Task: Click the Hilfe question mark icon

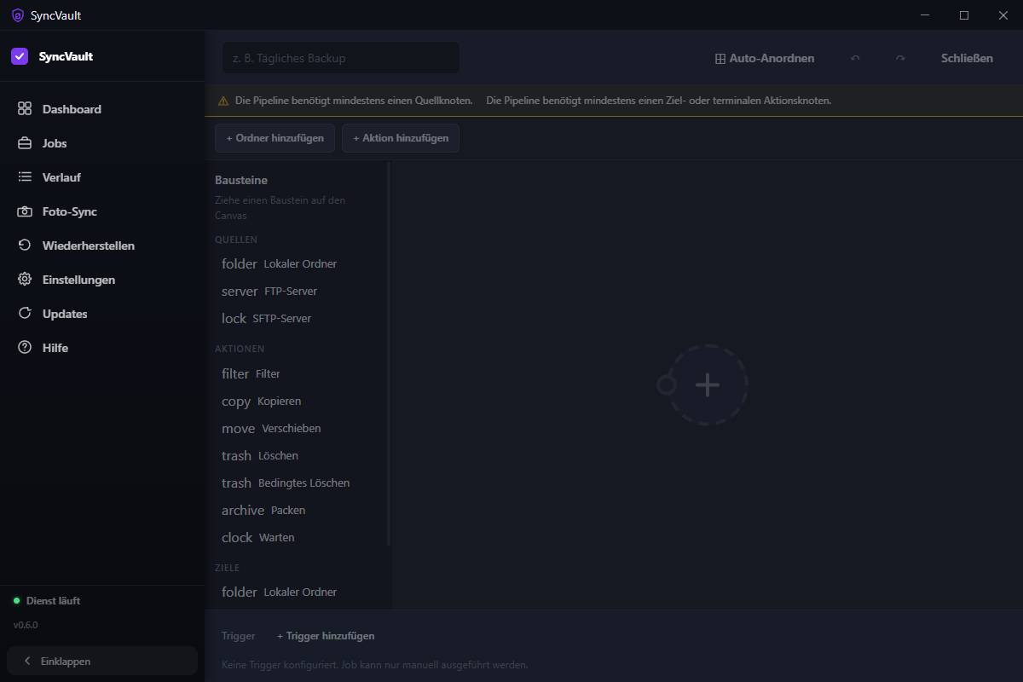Action: click(x=25, y=348)
